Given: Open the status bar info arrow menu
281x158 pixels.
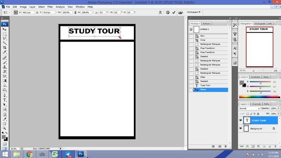Looking at the screenshot, I should pyautogui.click(x=61, y=148).
